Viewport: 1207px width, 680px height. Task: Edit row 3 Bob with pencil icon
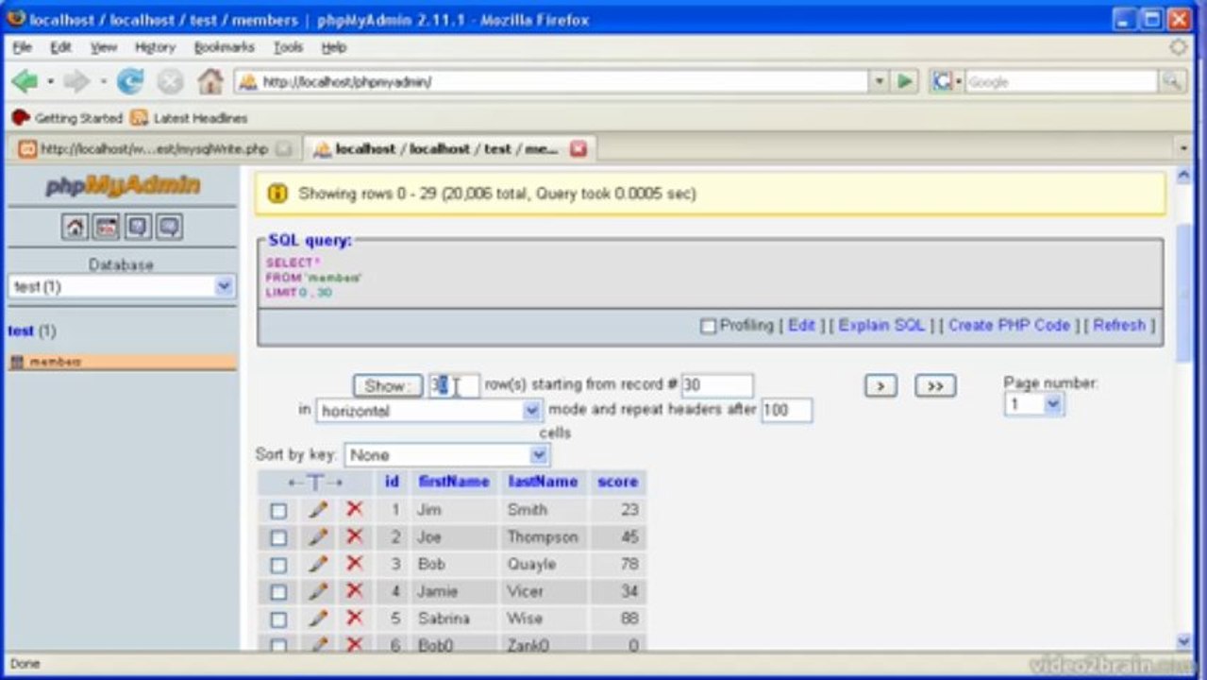pos(318,564)
